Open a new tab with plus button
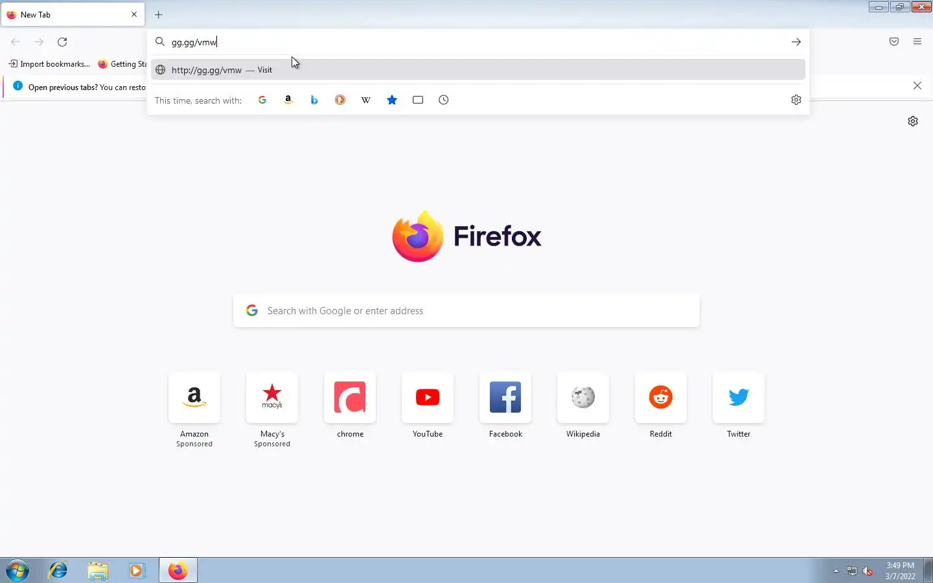Viewport: 933px width, 583px height. (x=159, y=14)
